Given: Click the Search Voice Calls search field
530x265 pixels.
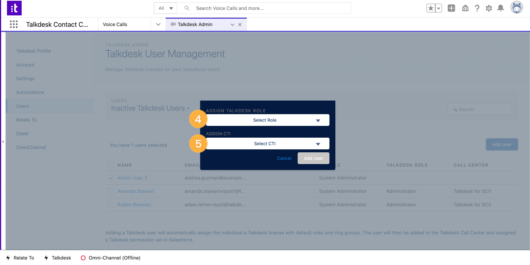Looking at the screenshot, I should pos(264,8).
